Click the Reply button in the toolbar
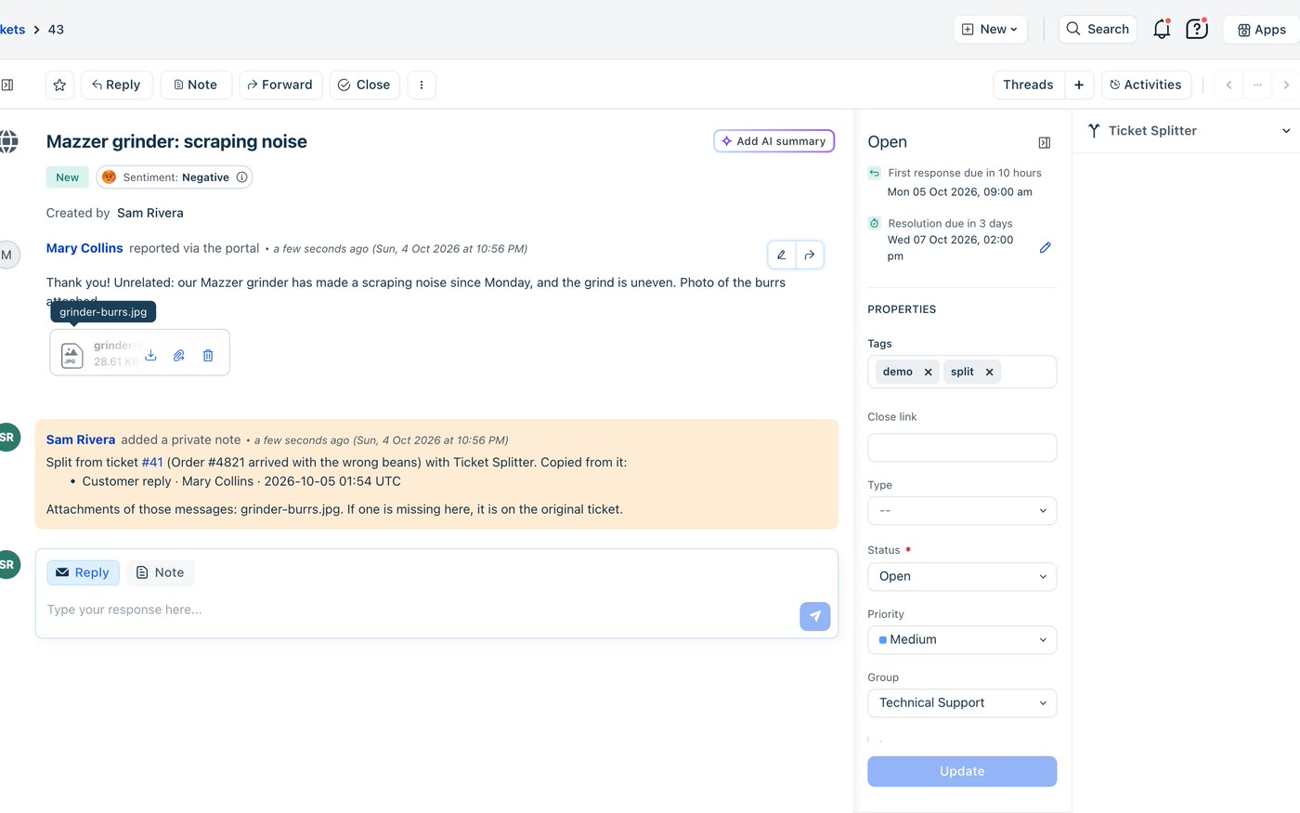Viewport: 1300px width, 813px height. click(116, 85)
